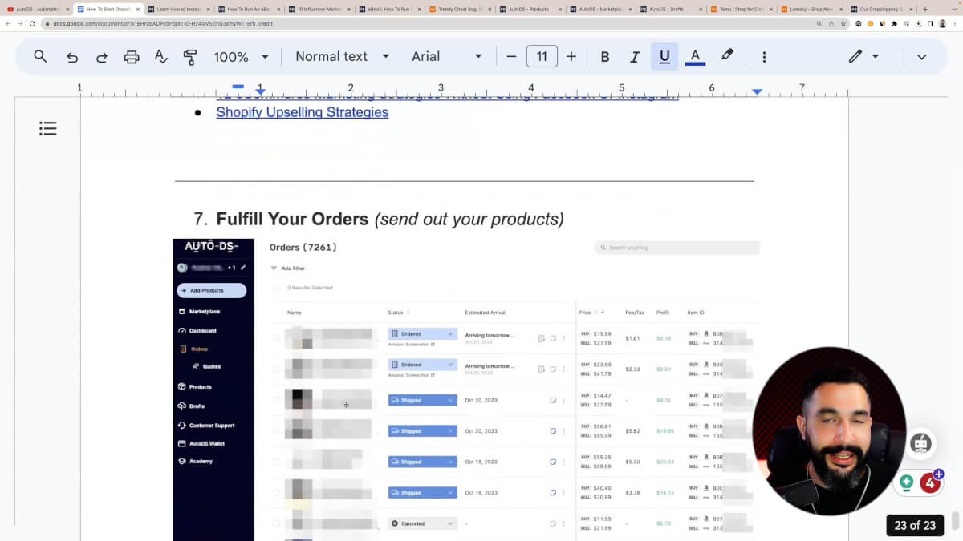Viewport: 963px width, 541px height.
Task: Open the Shopify Upselling Strategies link
Action: tap(303, 112)
